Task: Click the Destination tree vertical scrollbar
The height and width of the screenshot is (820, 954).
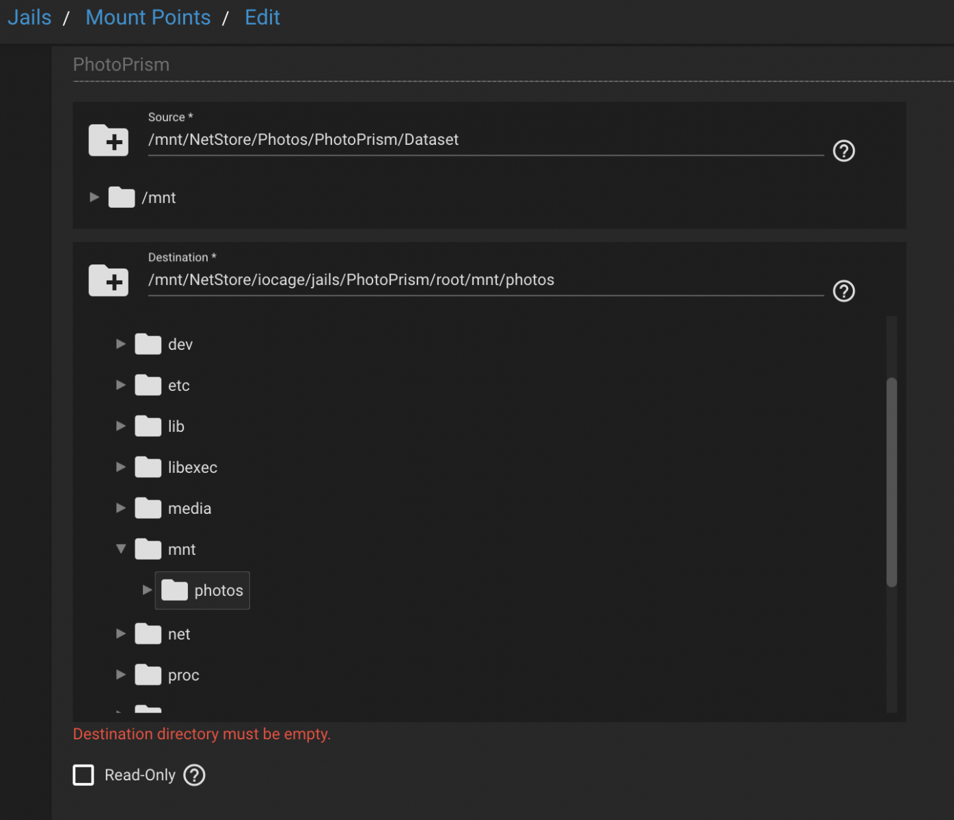Action: (x=892, y=482)
